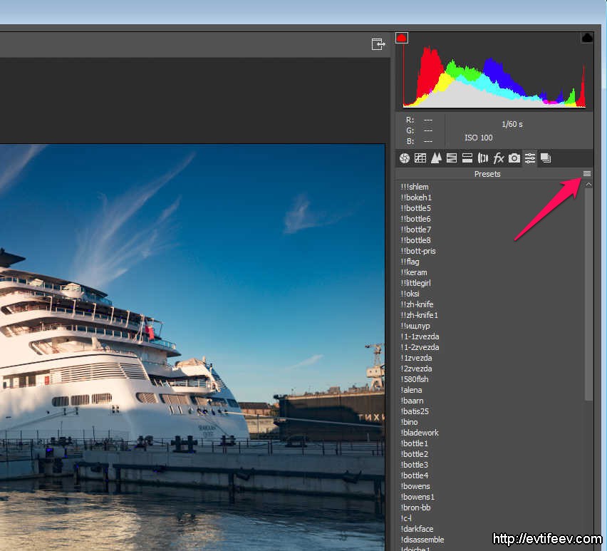Select the !!littlegirl preset
Screen dimensions: 607x551
tap(416, 283)
